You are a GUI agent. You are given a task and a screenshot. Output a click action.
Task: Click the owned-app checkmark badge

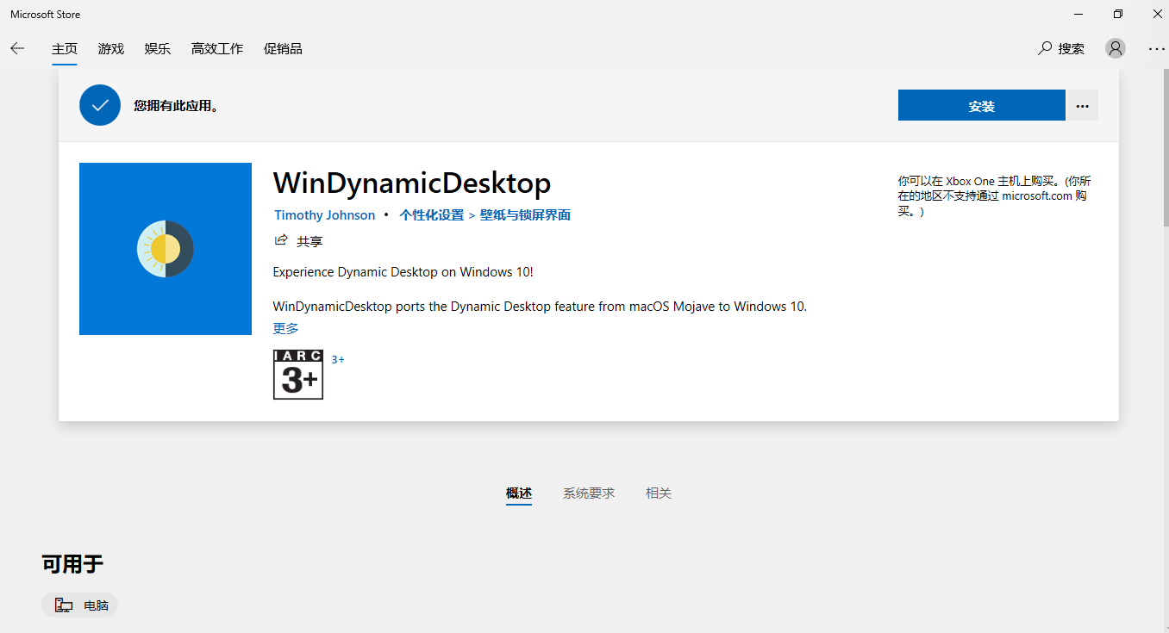[99, 104]
